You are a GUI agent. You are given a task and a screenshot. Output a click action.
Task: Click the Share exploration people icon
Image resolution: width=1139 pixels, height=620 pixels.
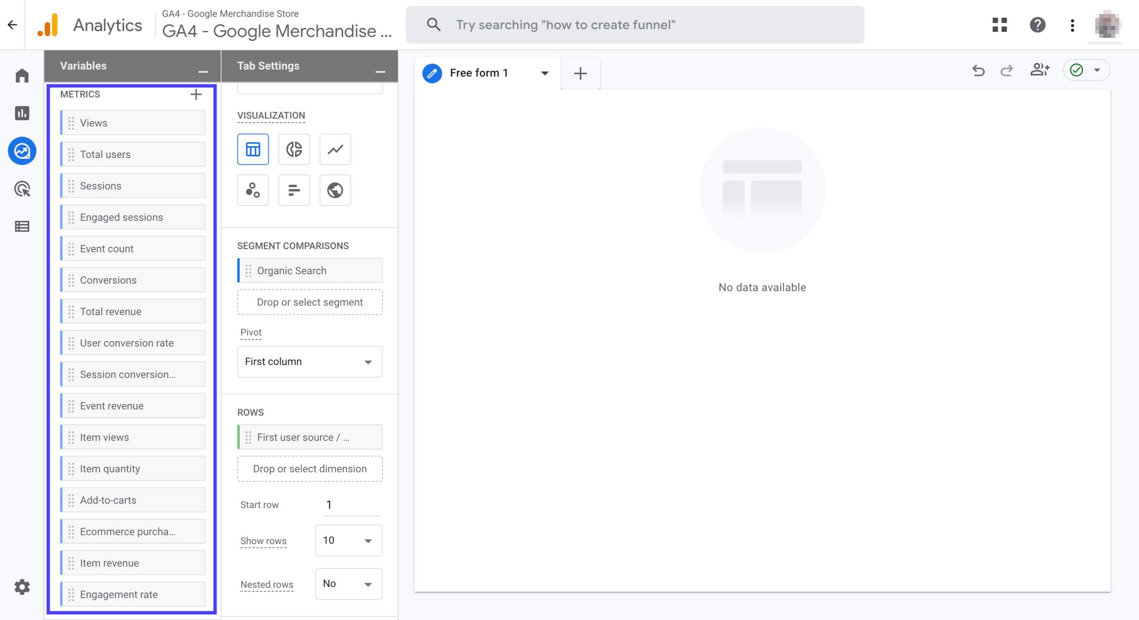[1039, 69]
